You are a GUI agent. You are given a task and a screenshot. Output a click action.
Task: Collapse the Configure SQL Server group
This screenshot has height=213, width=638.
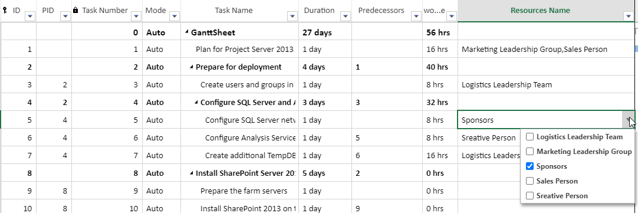point(197,103)
